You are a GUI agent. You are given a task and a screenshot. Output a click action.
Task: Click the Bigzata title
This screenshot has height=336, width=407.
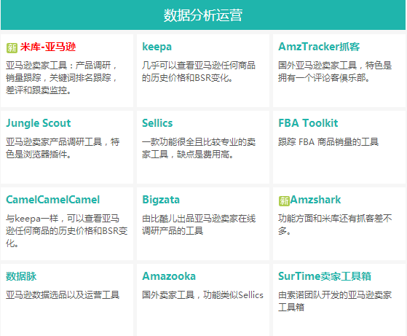click(x=161, y=200)
